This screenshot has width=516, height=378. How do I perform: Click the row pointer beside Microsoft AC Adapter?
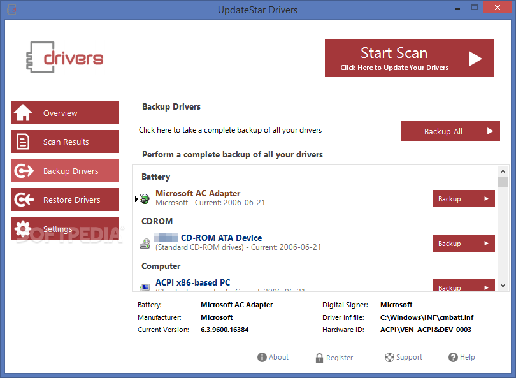[x=136, y=199]
